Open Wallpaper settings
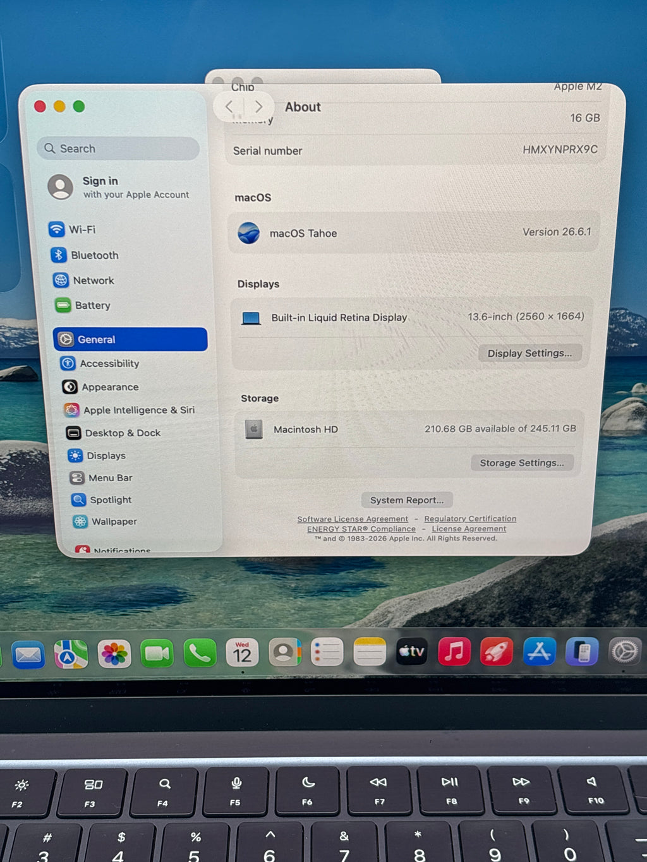 coord(105,522)
